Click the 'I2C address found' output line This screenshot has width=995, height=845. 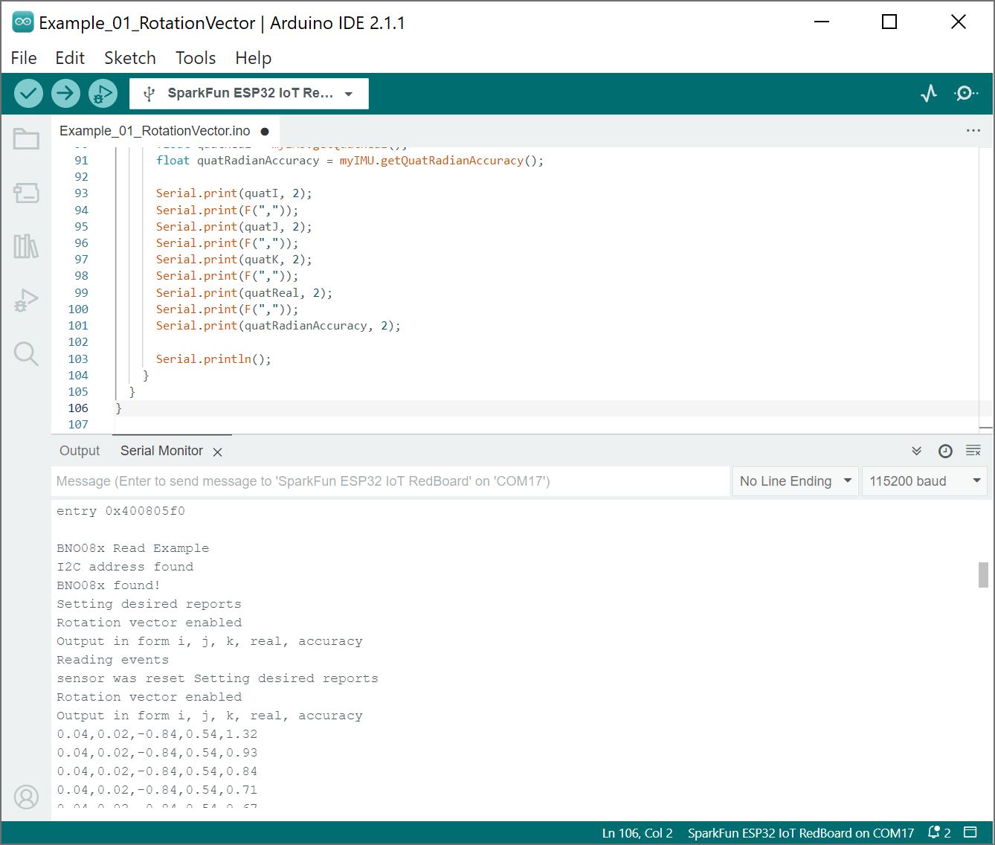click(125, 567)
